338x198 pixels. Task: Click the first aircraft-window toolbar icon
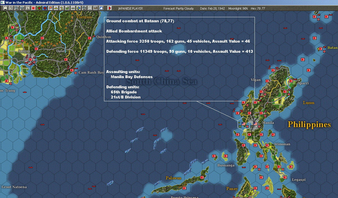(x=17, y=8)
